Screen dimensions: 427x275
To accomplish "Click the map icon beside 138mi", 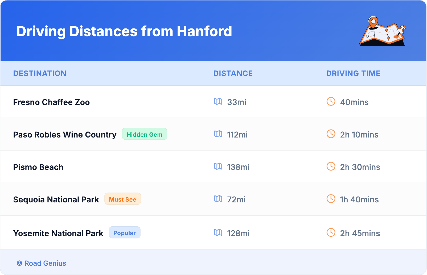I will (218, 166).
